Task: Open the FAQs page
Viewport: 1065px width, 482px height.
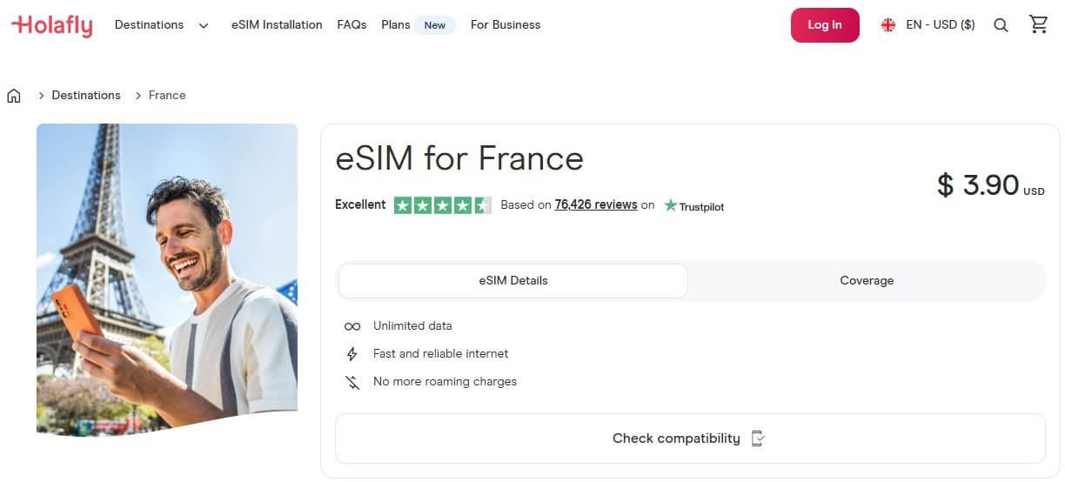Action: (352, 25)
